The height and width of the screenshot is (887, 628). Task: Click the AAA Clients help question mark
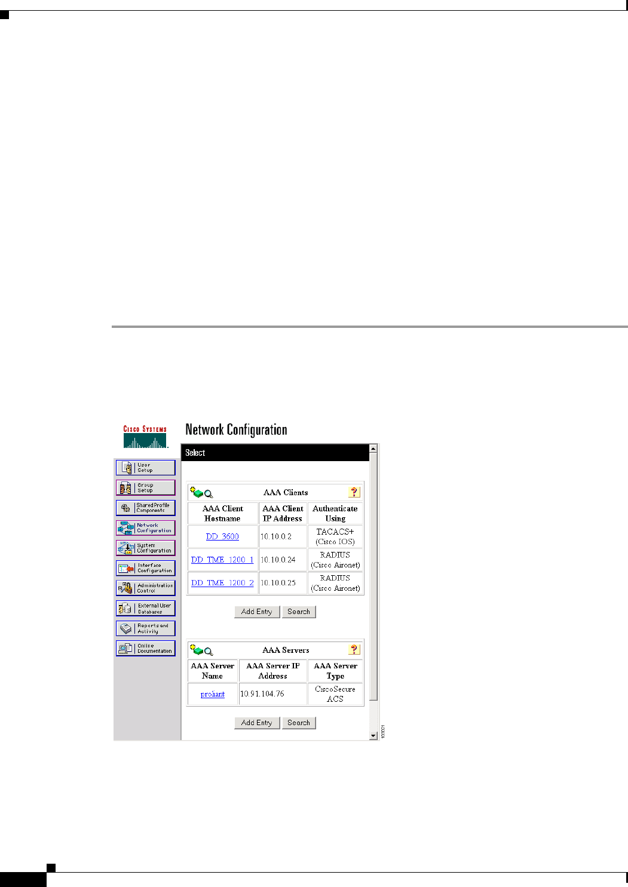(354, 492)
